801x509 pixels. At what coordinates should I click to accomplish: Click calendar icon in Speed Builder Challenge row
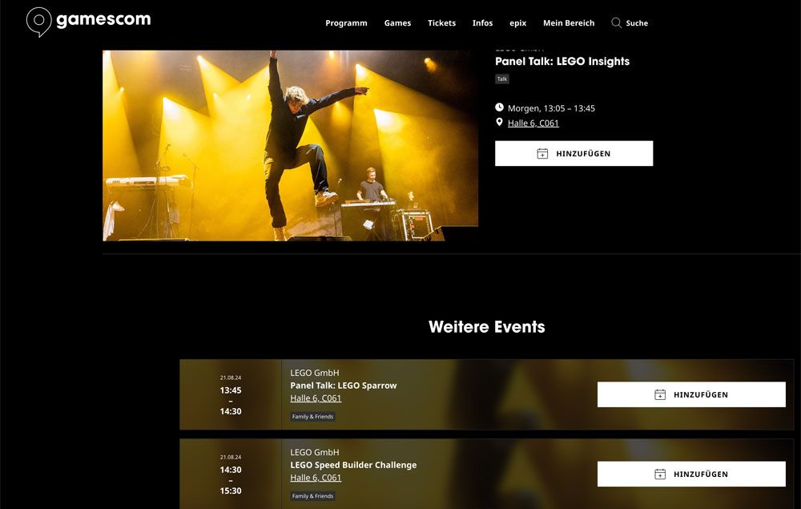660,475
